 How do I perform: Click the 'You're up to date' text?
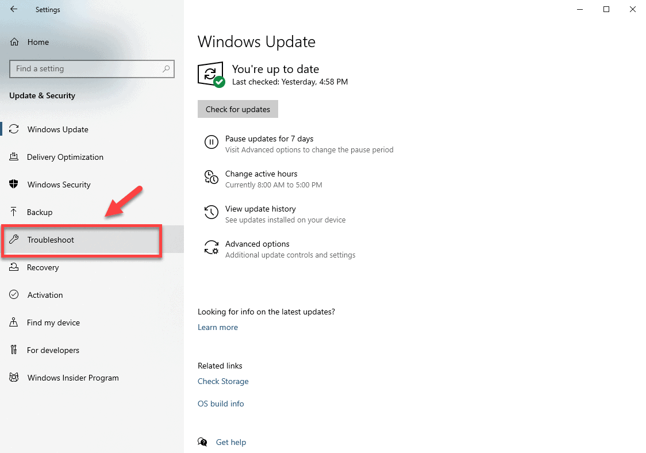tap(275, 69)
